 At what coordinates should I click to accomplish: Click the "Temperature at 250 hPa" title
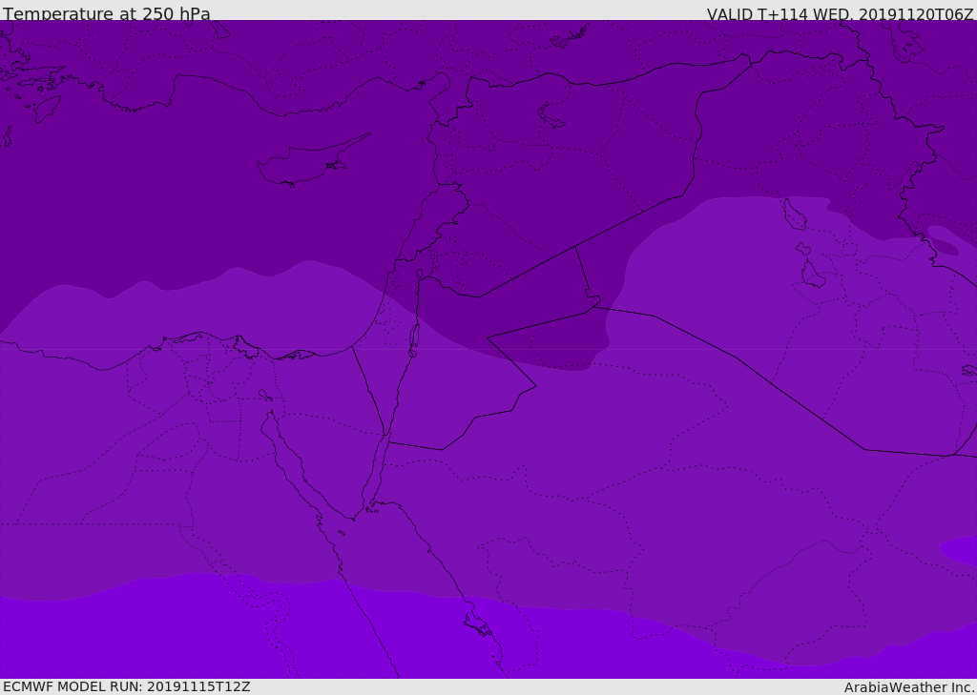[106, 14]
